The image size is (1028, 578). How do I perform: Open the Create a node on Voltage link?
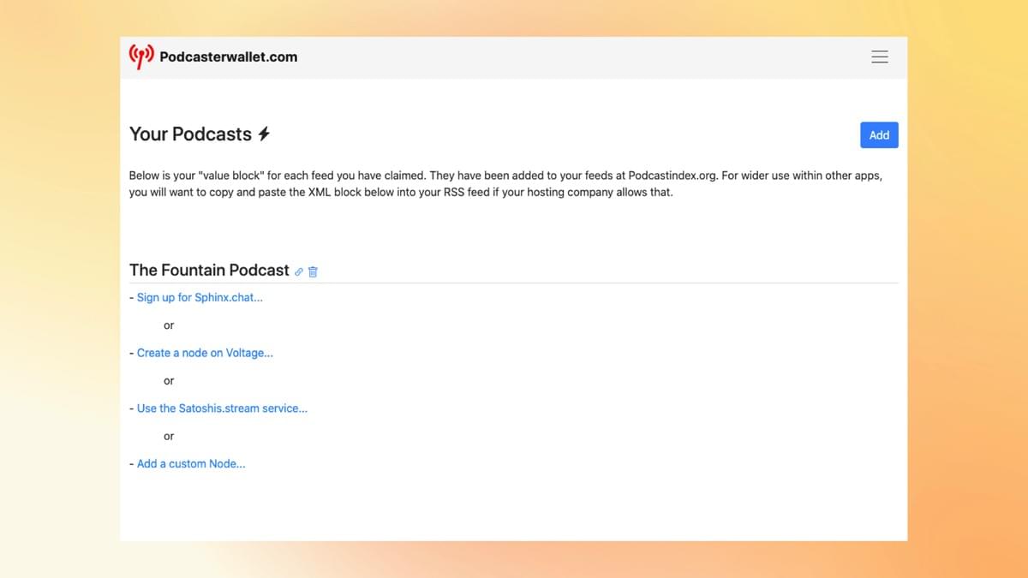pyautogui.click(x=205, y=353)
